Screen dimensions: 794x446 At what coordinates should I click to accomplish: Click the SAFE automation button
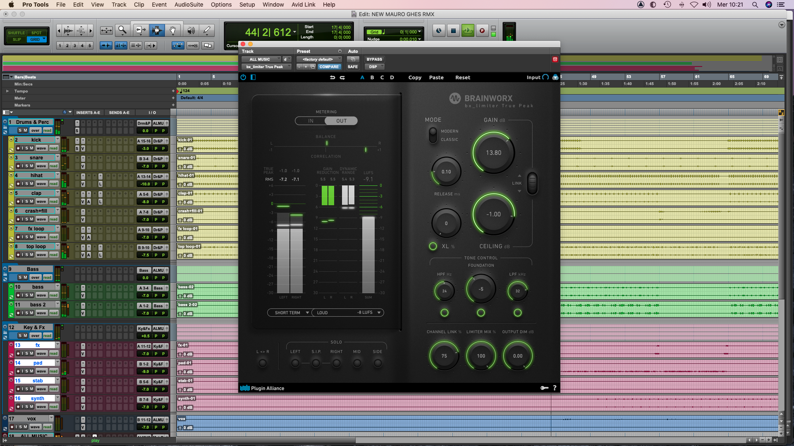(x=353, y=67)
